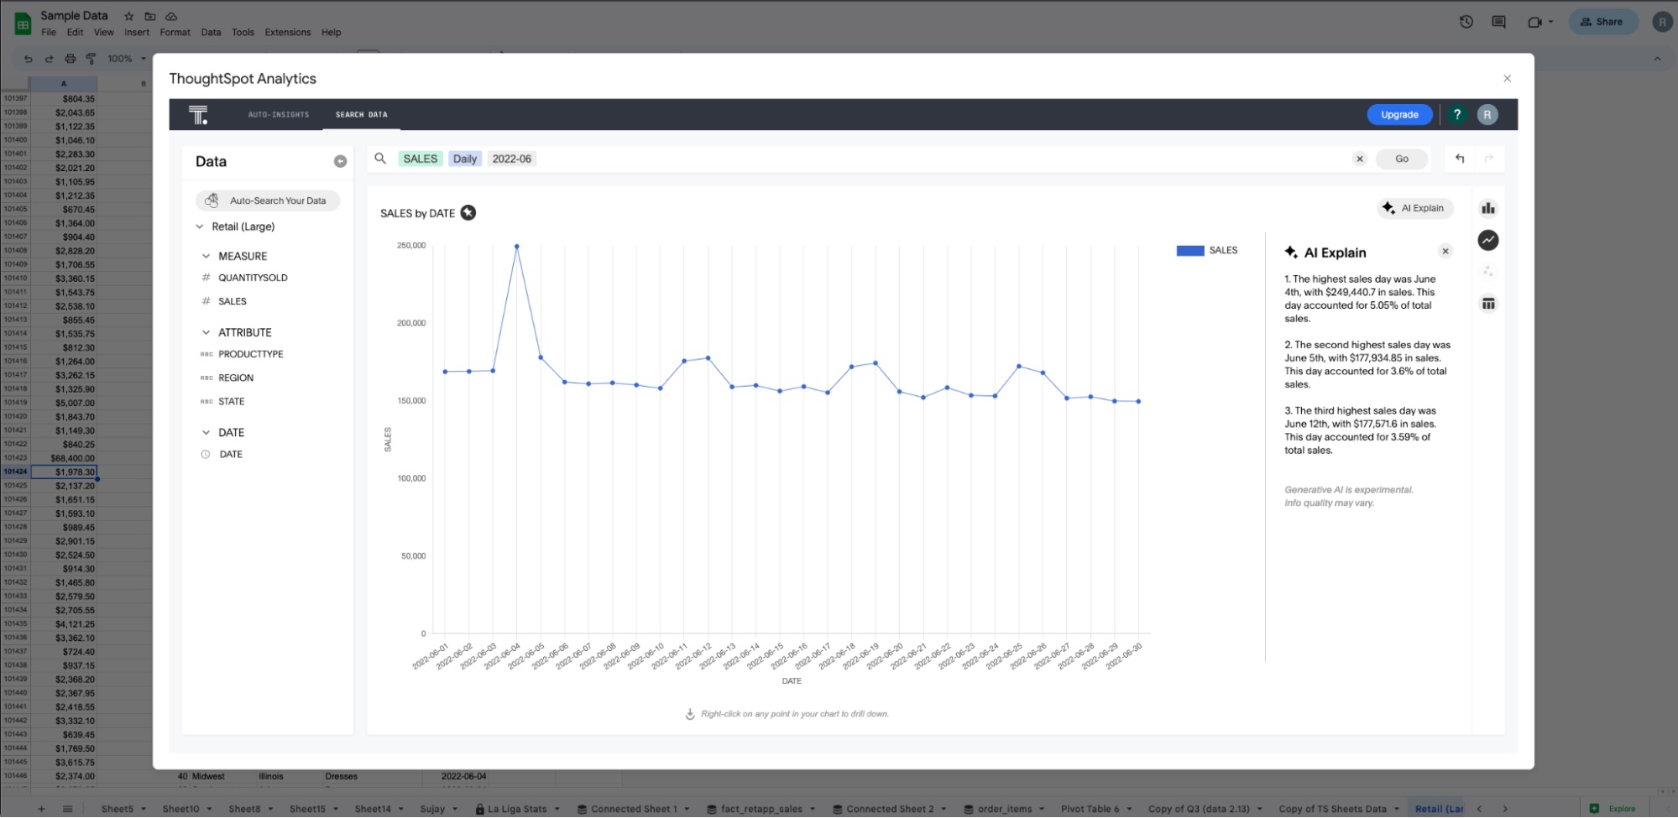Click the 2022-06 token in search
Screen dimensions: 1678x818
512,159
